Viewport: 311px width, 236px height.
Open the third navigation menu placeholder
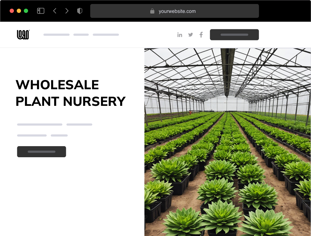tap(106, 34)
